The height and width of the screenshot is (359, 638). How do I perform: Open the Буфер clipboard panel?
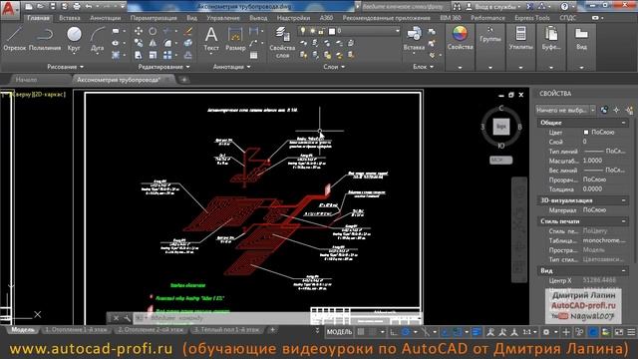tap(551, 38)
